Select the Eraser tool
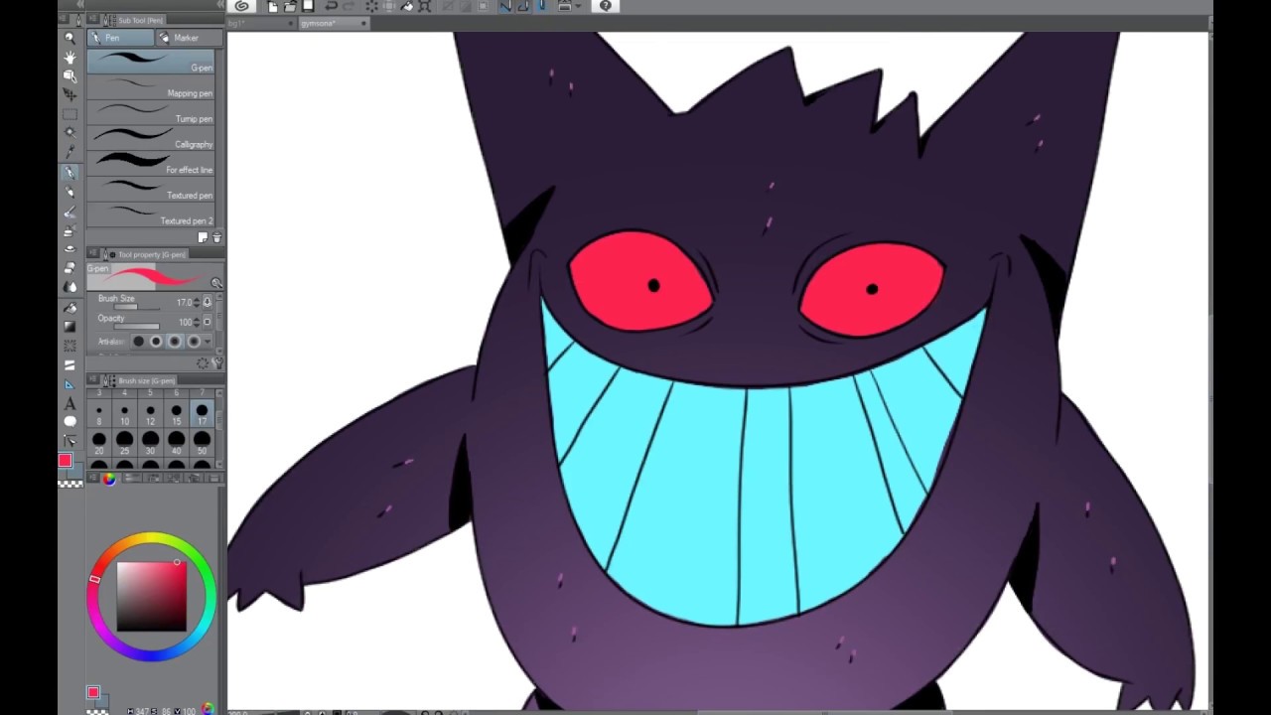The image size is (1271, 715). pos(70,268)
